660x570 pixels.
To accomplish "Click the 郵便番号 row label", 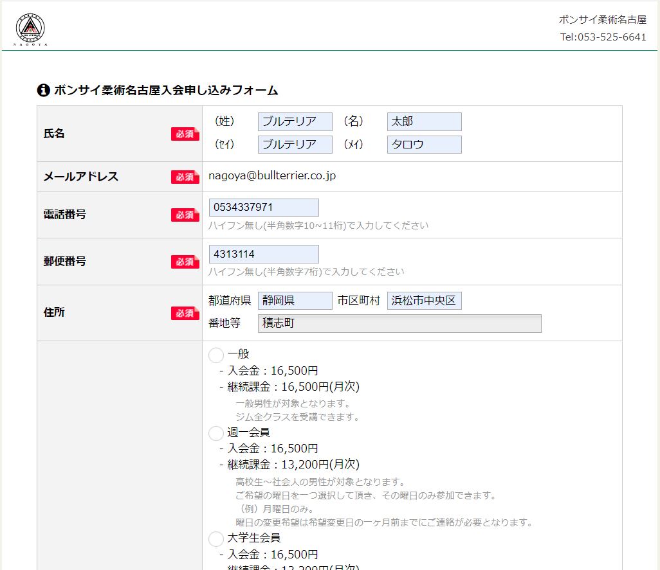I will click(64, 261).
